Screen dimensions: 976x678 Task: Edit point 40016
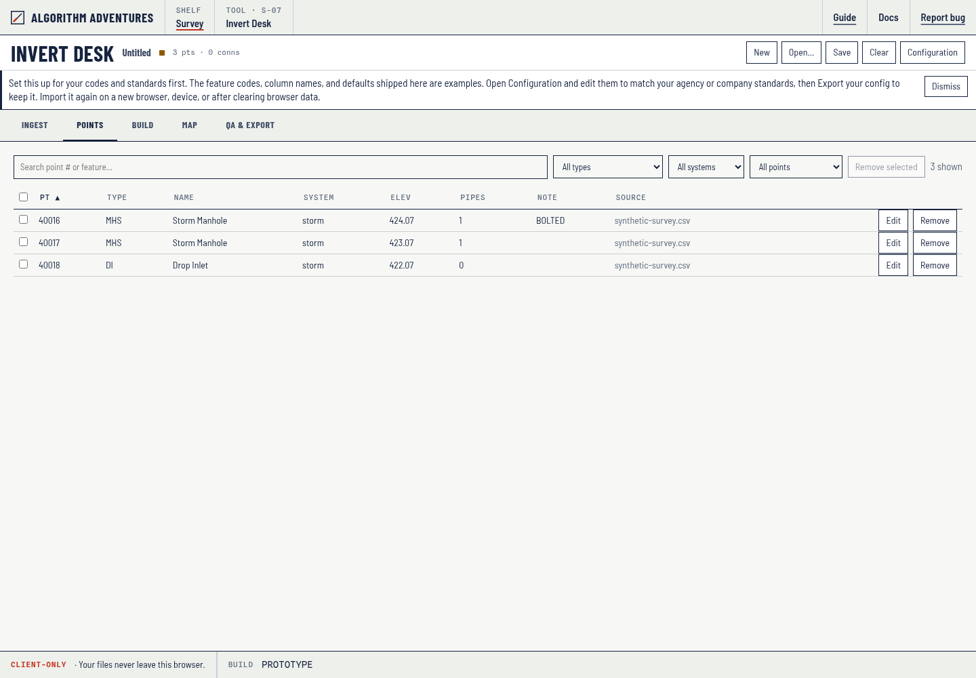[893, 220]
